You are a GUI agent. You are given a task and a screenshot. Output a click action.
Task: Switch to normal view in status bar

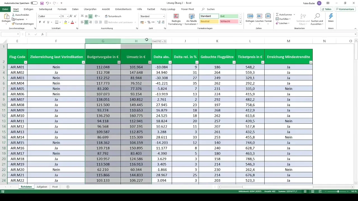coord(305,192)
